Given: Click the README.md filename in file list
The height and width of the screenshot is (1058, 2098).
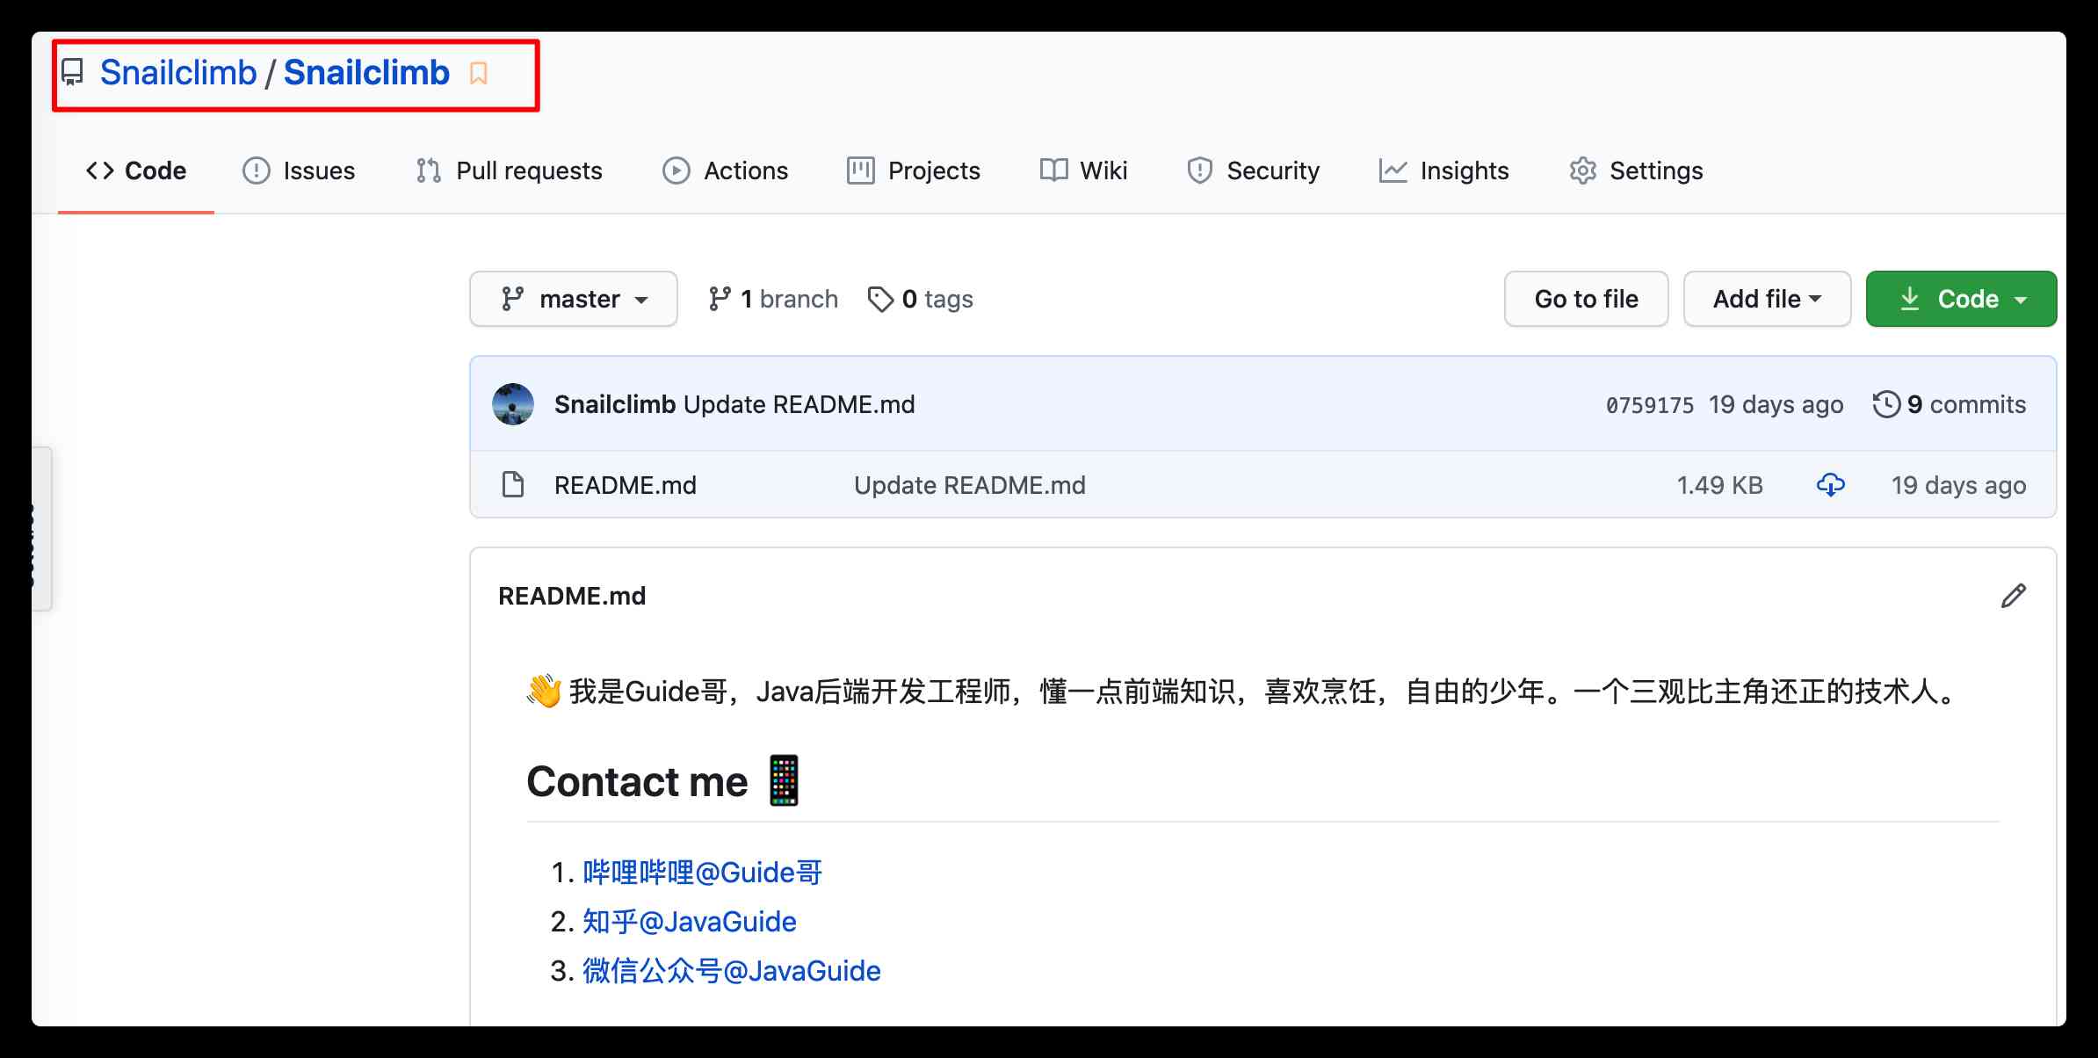Looking at the screenshot, I should click(625, 483).
